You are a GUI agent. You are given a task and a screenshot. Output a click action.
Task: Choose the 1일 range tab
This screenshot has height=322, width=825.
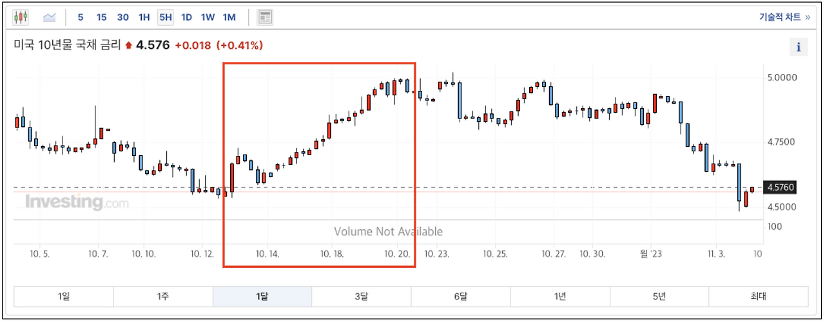click(x=64, y=296)
